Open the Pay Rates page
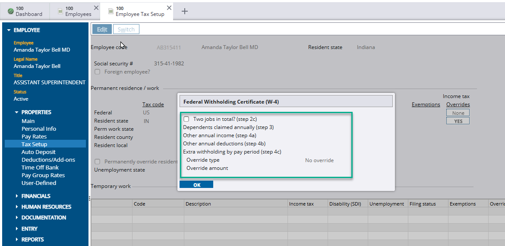 pos(34,137)
